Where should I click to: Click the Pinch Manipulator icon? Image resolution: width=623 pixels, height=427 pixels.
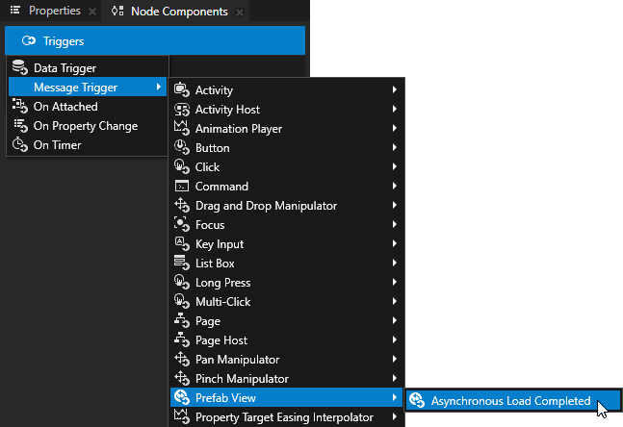182,378
